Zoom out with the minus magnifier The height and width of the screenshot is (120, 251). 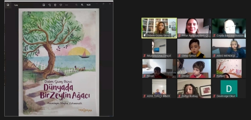click(x=77, y=5)
